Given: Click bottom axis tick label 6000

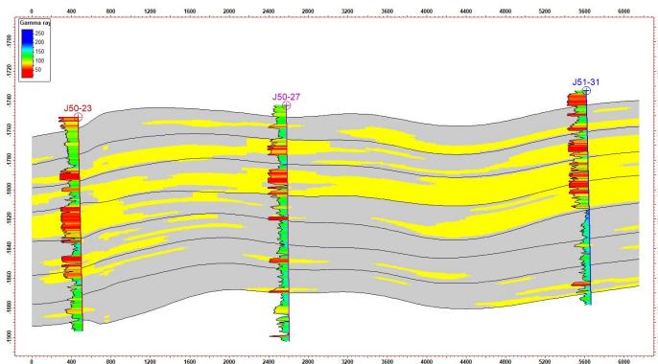Looking at the screenshot, I should pos(624,361).
